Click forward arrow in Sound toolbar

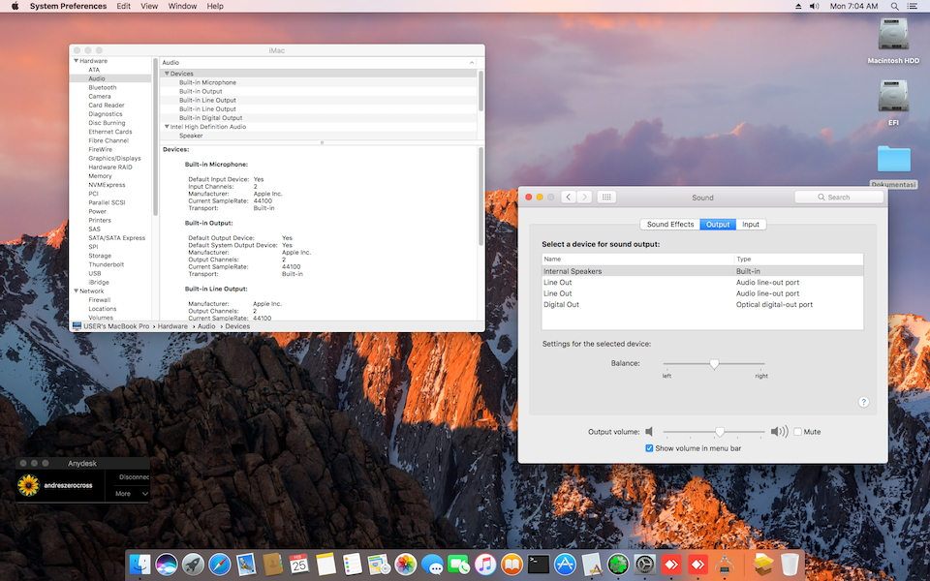coord(584,197)
